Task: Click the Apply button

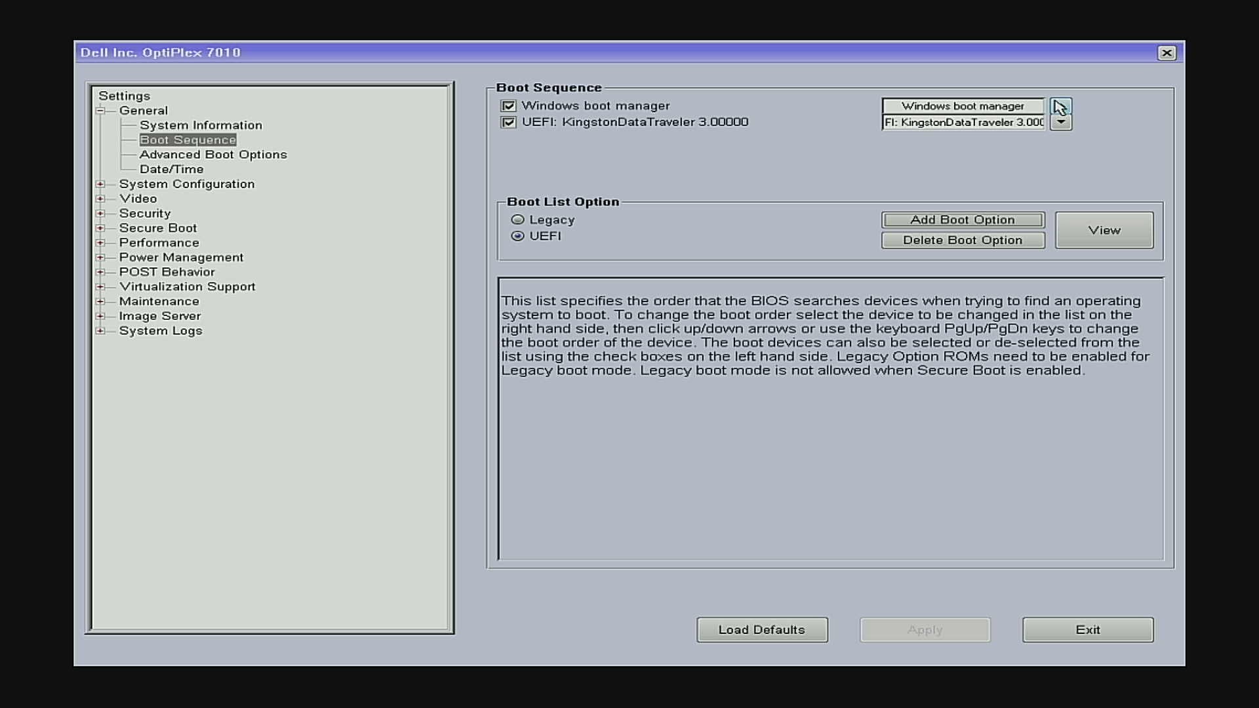Action: point(925,630)
